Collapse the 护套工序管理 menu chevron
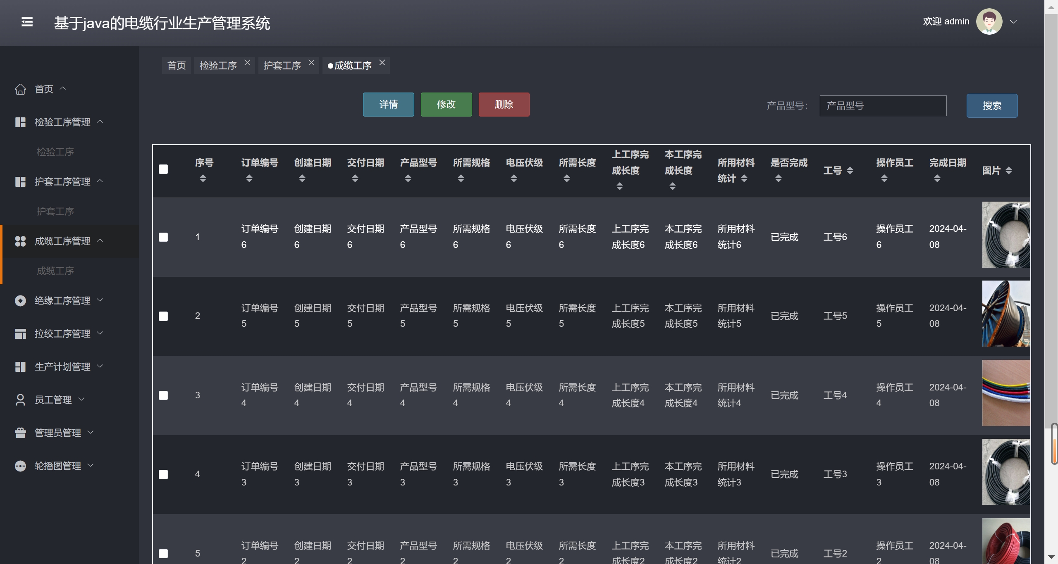Viewport: 1058px width, 564px height. (100, 181)
